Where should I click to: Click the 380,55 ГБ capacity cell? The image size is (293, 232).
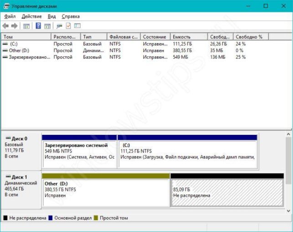click(182, 51)
